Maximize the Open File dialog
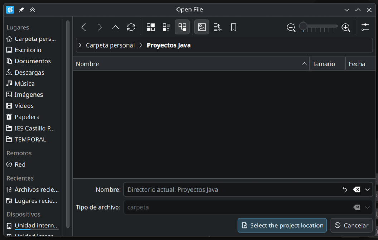 [x=358, y=10]
